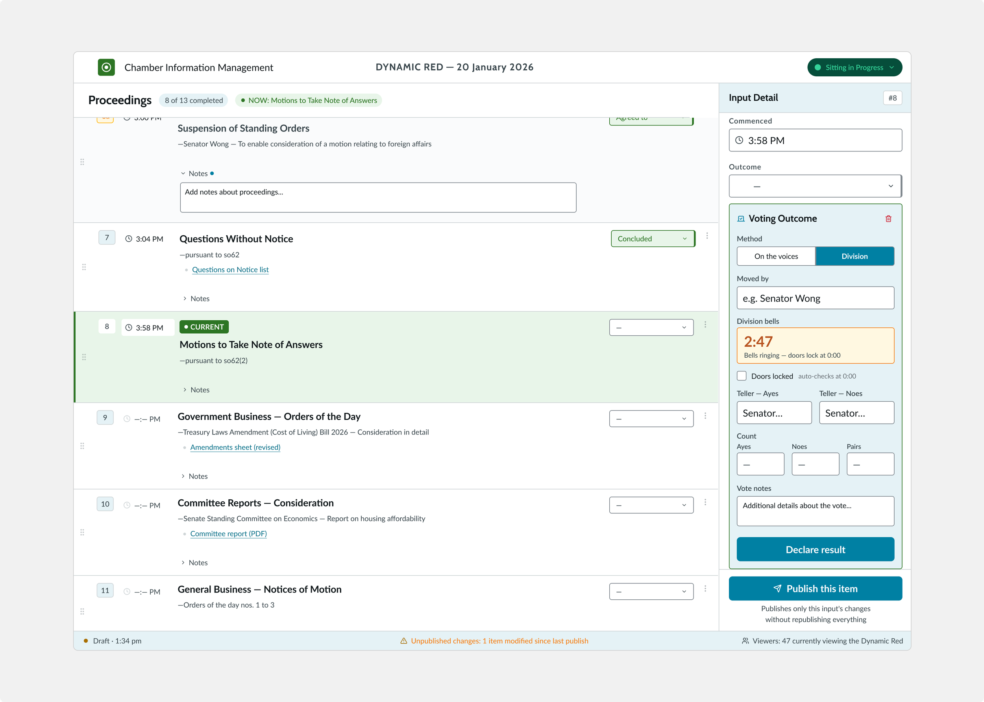Screen dimensions: 984x702
Task: Grab drag handle of Government Business row
Action: click(82, 446)
